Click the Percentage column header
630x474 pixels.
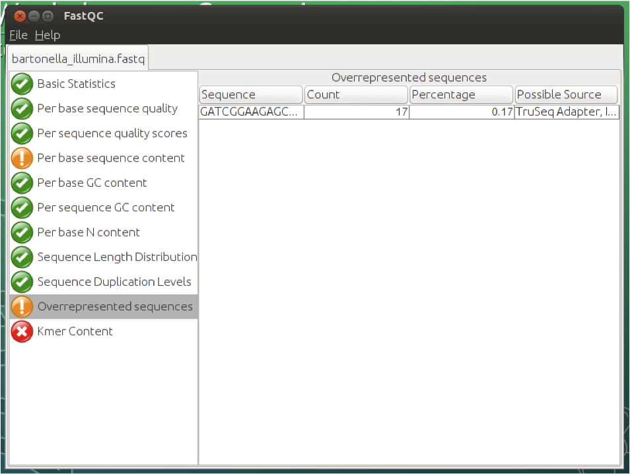point(461,95)
